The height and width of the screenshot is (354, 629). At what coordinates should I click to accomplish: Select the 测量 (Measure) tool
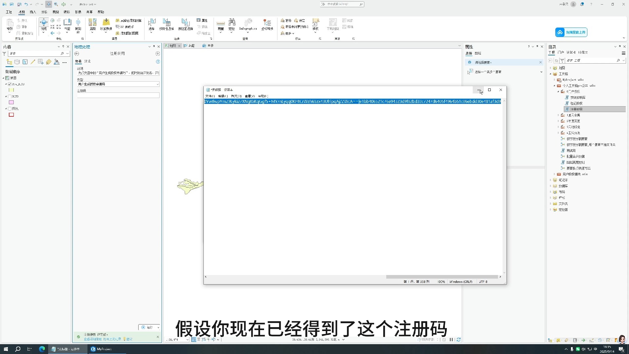(221, 23)
